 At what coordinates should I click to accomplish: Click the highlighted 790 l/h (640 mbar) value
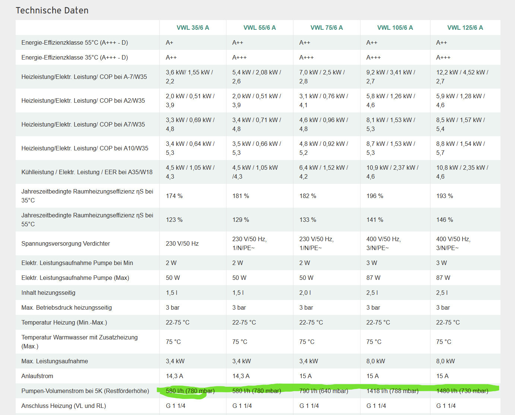point(324,391)
